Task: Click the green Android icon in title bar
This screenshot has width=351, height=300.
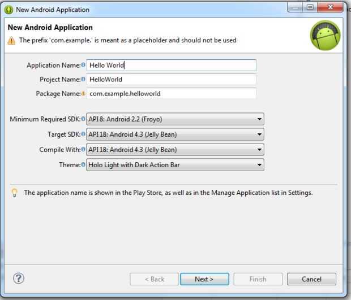Action: 8,10
